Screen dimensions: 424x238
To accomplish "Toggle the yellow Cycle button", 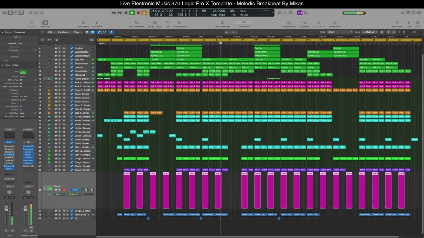I will click(x=144, y=13).
